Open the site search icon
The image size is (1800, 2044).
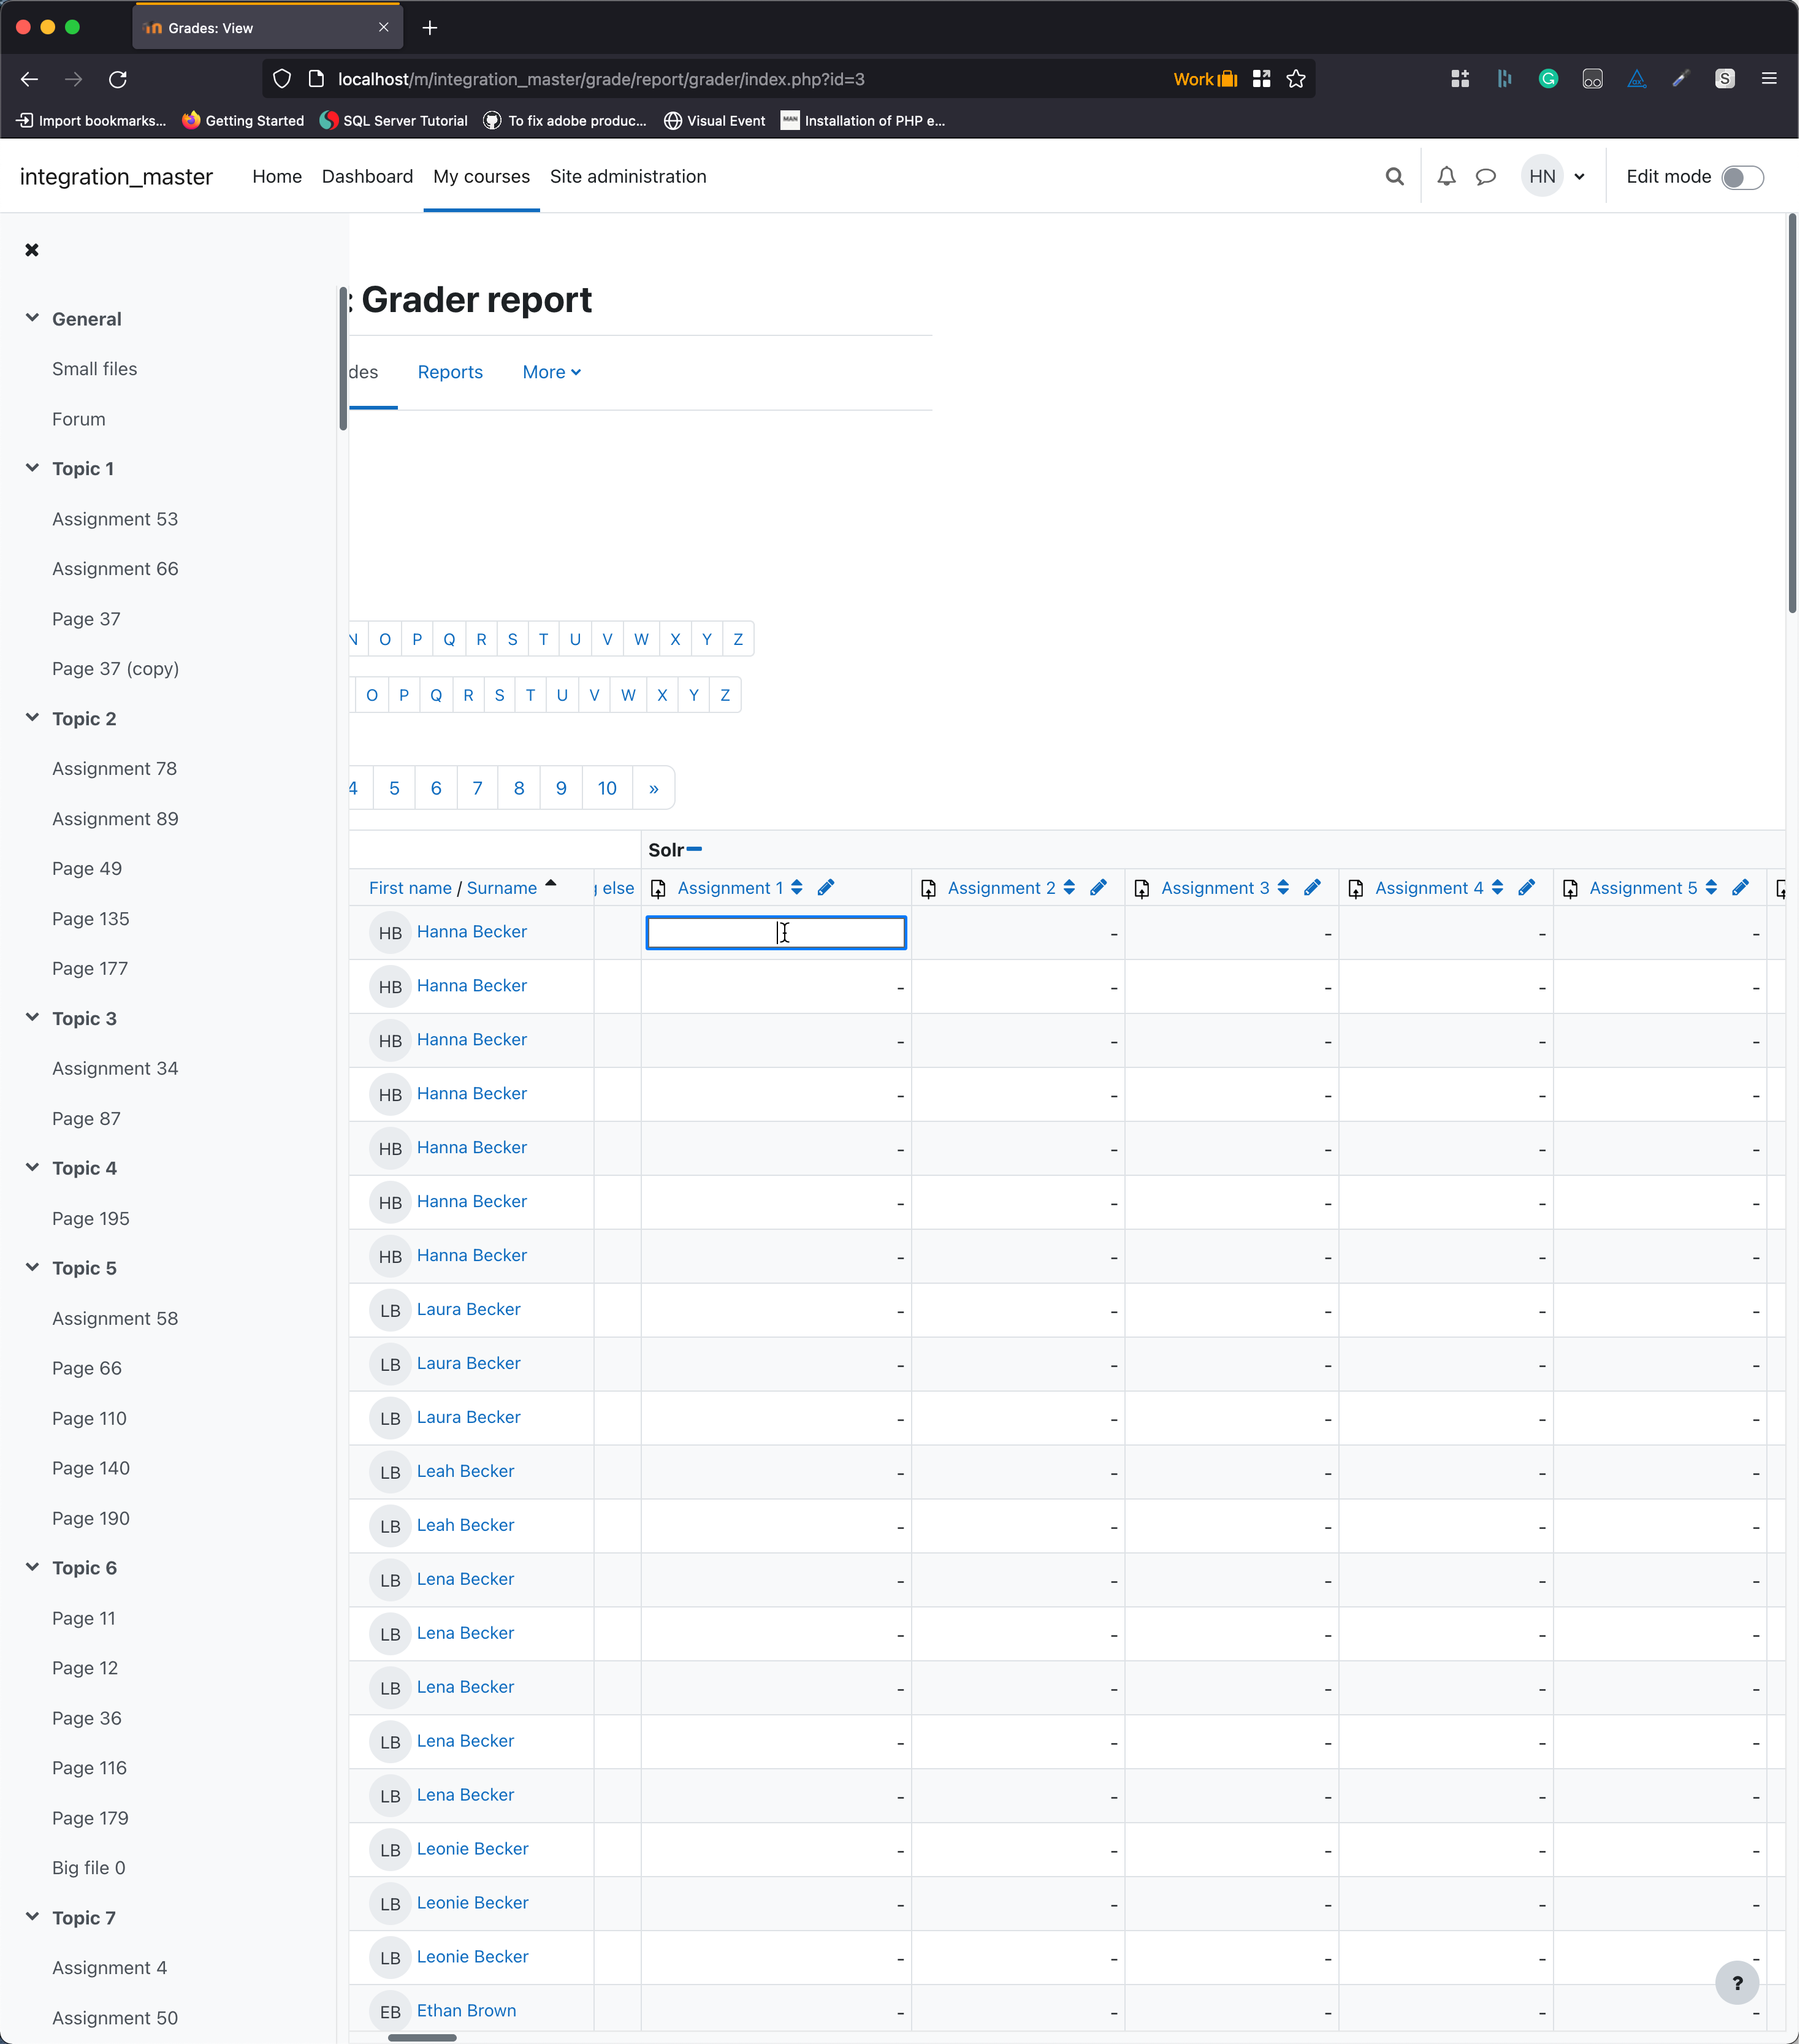[1395, 177]
